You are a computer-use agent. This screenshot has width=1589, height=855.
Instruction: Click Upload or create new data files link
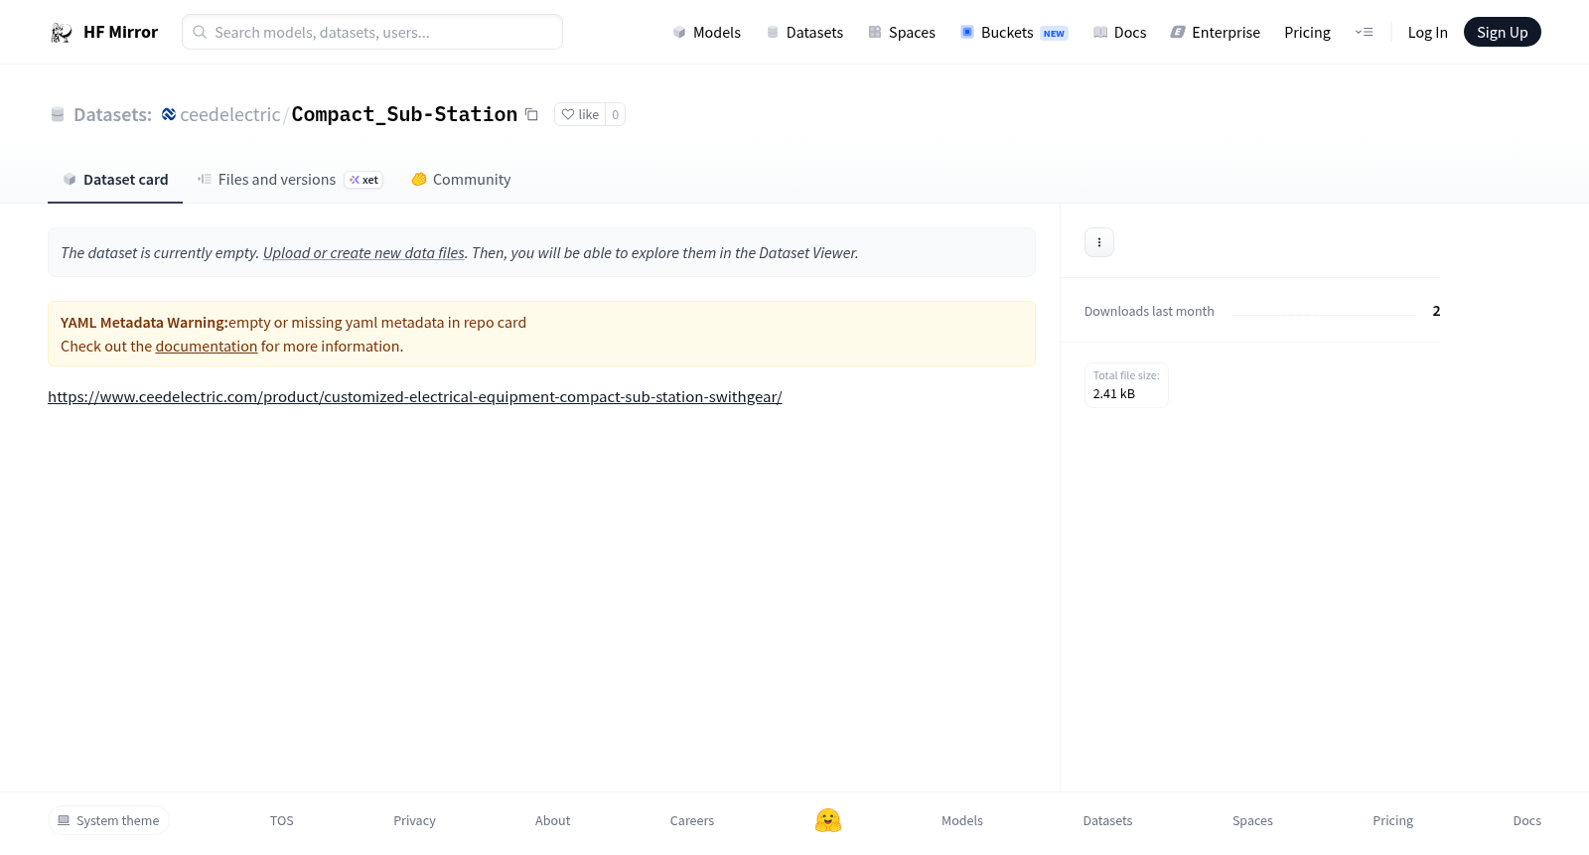(363, 253)
